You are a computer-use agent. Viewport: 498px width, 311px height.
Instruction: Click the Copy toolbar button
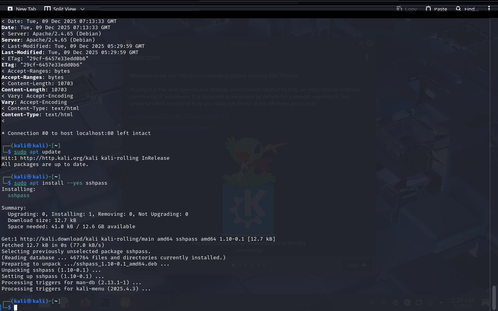(x=407, y=9)
